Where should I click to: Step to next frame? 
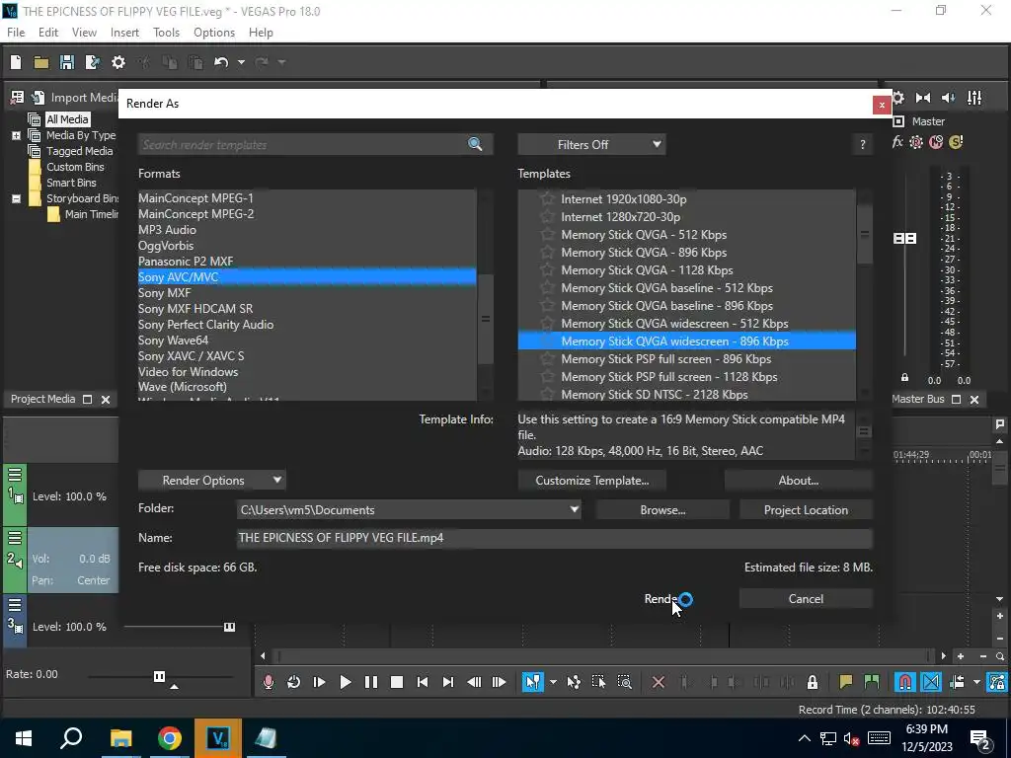click(499, 682)
